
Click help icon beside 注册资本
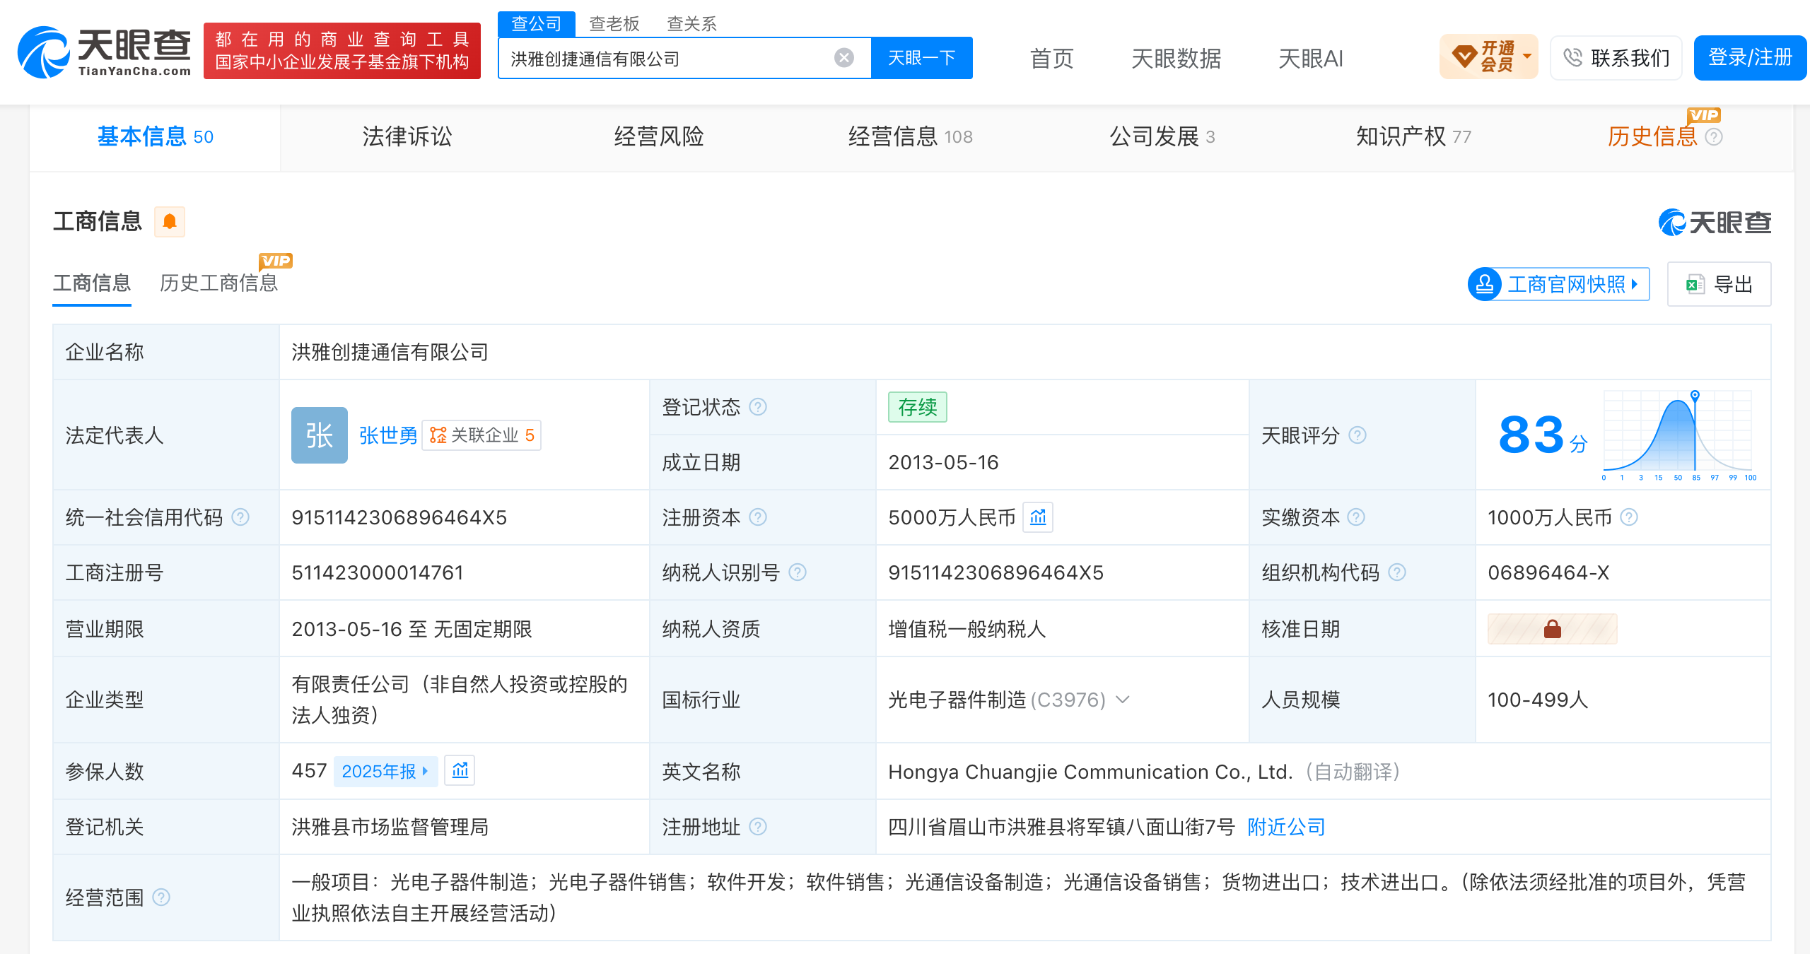pyautogui.click(x=758, y=517)
